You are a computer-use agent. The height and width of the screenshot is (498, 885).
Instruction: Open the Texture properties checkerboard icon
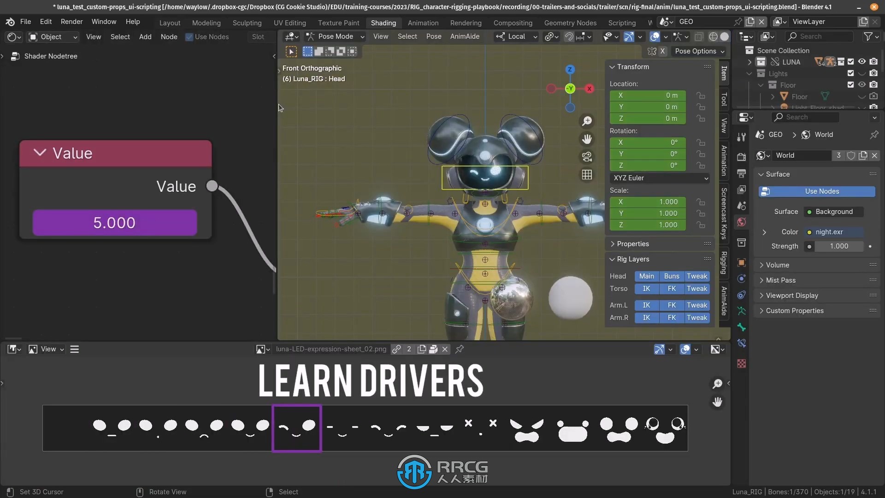pyautogui.click(x=741, y=363)
